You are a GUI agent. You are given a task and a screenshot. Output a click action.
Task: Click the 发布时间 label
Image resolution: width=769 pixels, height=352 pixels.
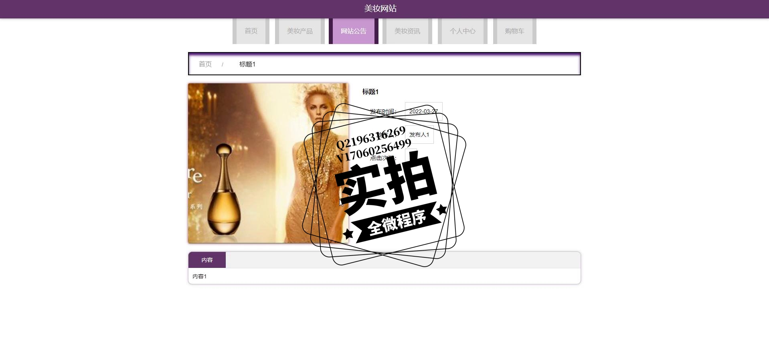tap(383, 111)
